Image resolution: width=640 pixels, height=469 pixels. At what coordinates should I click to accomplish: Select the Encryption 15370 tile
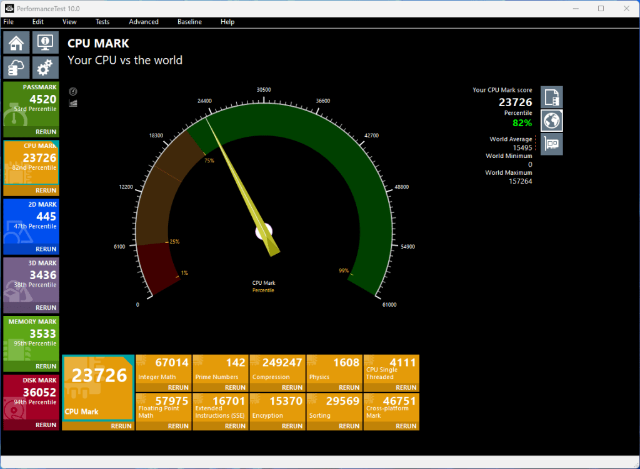pos(277,407)
